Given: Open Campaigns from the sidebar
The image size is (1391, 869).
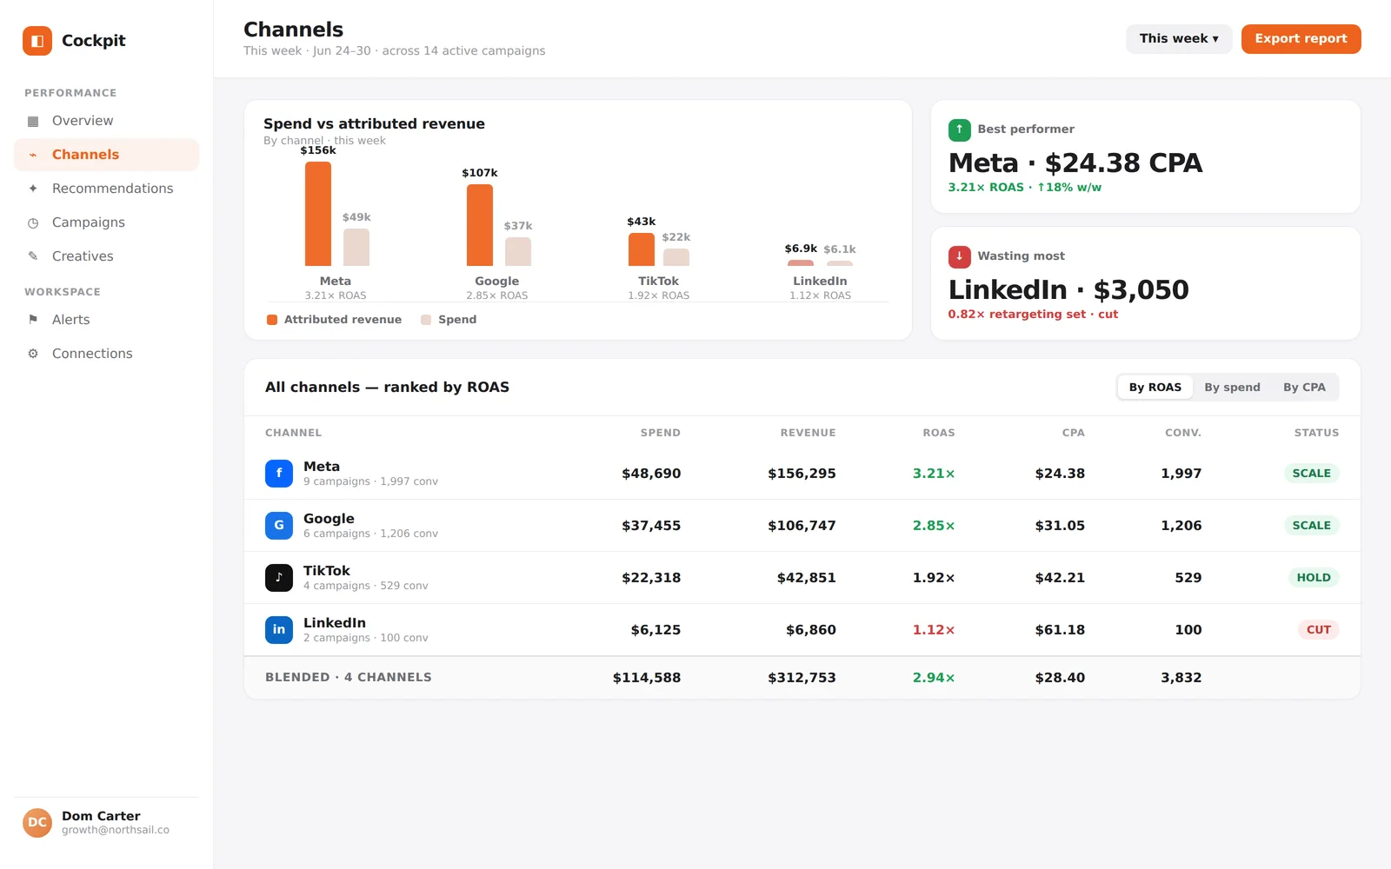Looking at the screenshot, I should [x=106, y=222].
